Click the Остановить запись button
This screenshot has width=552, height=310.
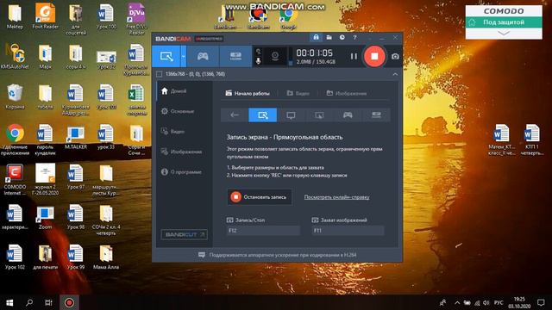click(x=260, y=197)
